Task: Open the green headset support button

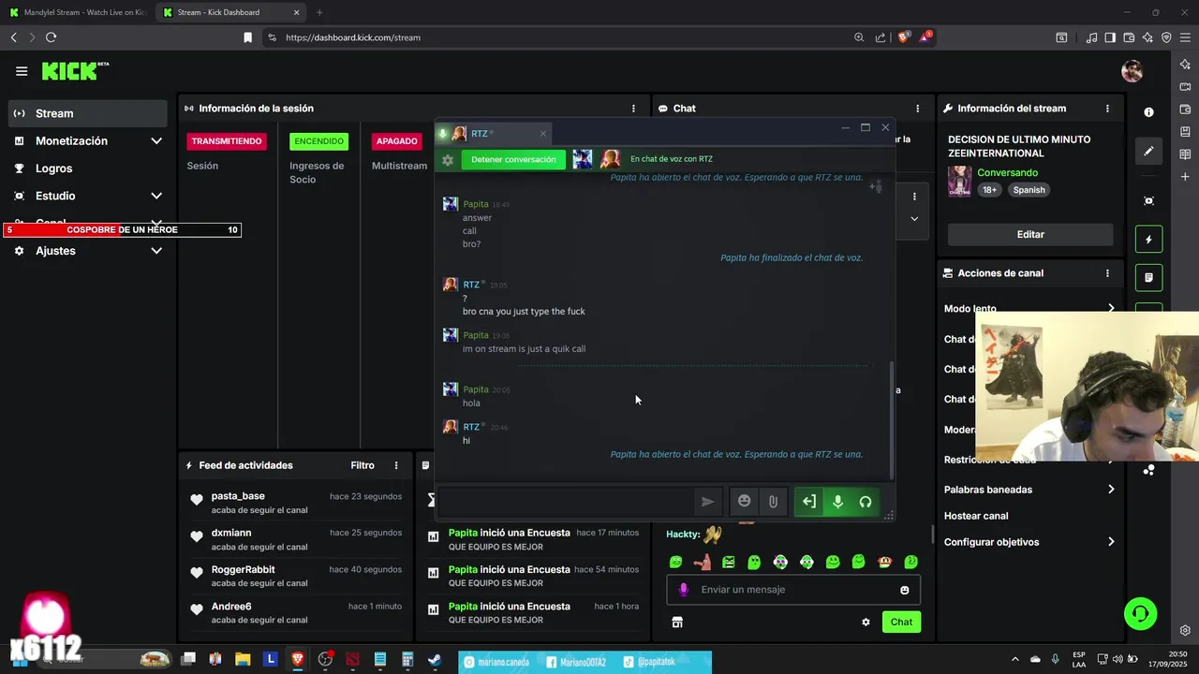Action: tap(1141, 614)
